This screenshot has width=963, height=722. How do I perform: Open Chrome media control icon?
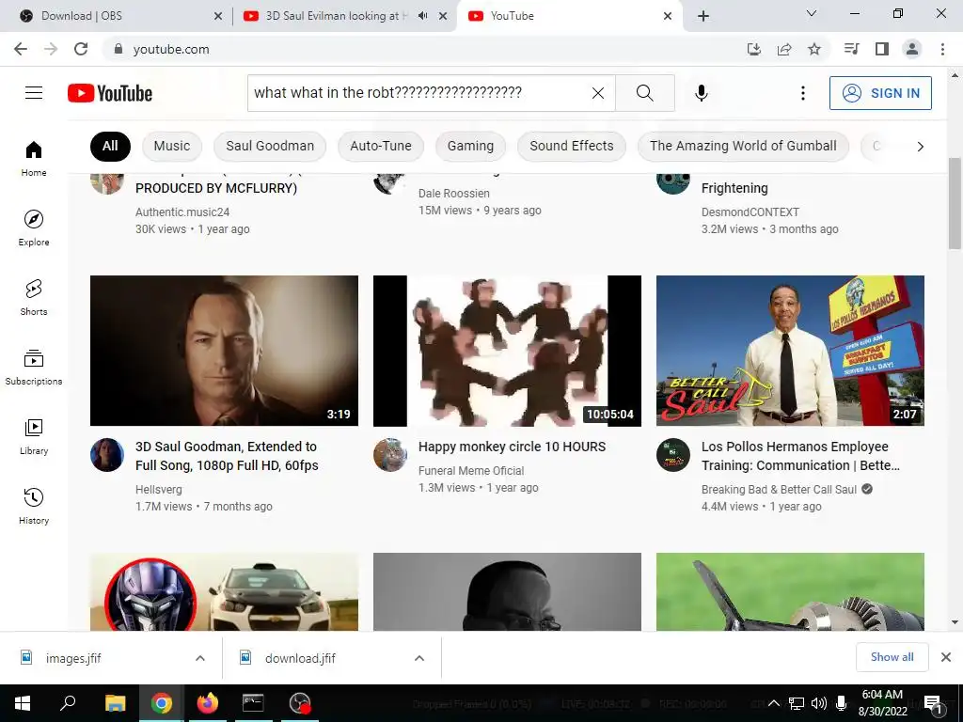851,49
